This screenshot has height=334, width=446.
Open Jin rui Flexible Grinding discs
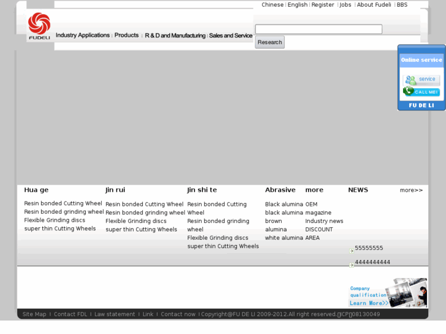click(136, 221)
